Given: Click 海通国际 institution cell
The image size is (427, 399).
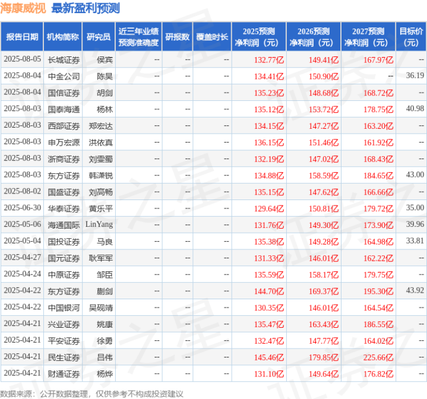Looking at the screenshot, I should point(64,226).
